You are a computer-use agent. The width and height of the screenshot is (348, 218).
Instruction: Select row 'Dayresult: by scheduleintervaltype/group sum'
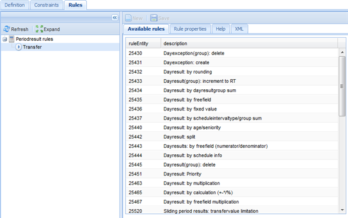click(232, 118)
